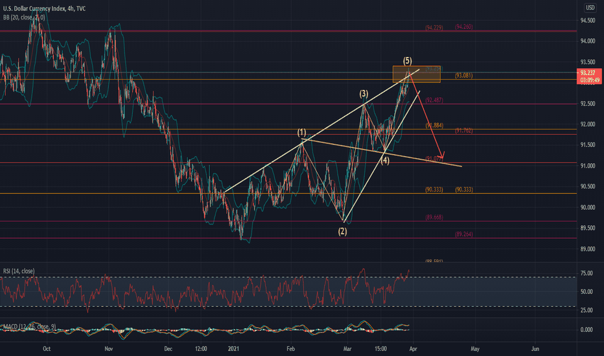
Task: Click May on the time axis
Action: [x=475, y=349]
